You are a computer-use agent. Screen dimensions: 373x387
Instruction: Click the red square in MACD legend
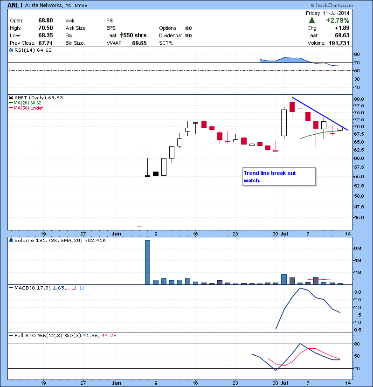coord(74,288)
